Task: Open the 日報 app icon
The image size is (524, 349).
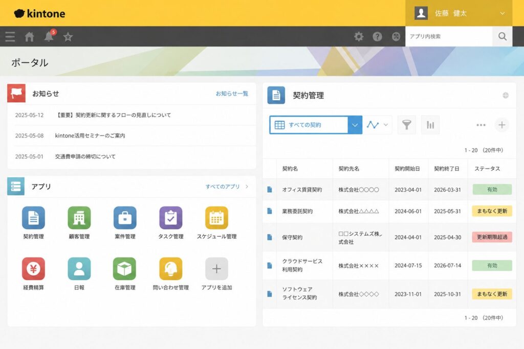Action: point(79,269)
